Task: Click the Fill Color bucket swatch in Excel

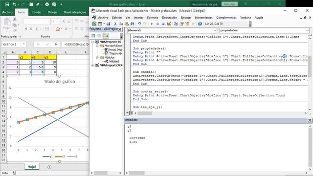Action: (x=58, y=29)
